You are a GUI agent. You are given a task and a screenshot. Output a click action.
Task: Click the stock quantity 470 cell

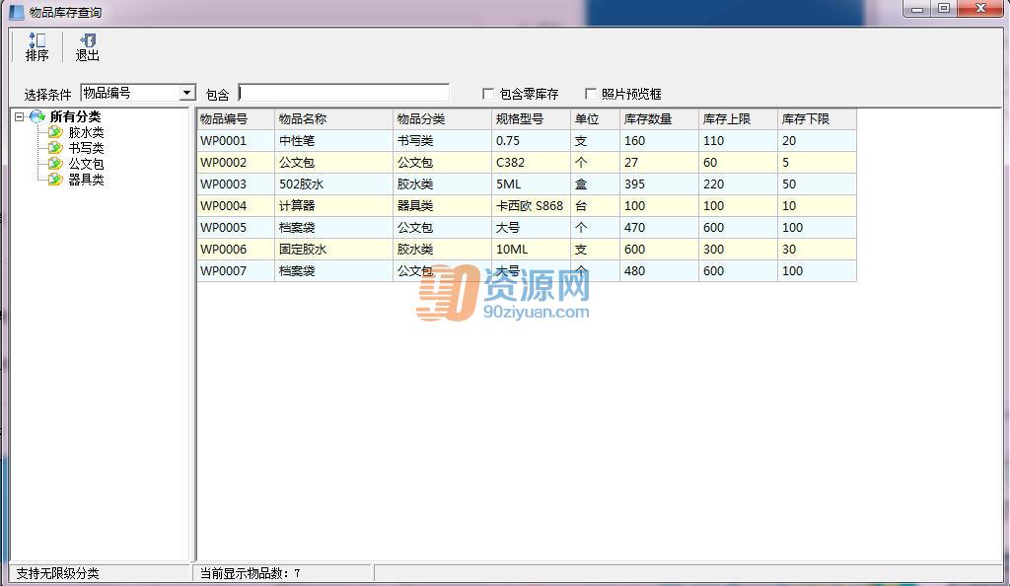(660, 227)
